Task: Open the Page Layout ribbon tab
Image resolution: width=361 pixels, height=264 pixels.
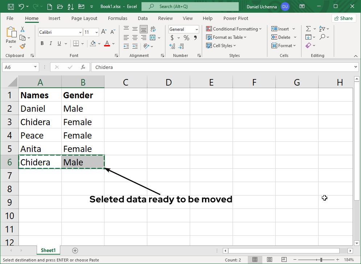Action: pos(84,18)
